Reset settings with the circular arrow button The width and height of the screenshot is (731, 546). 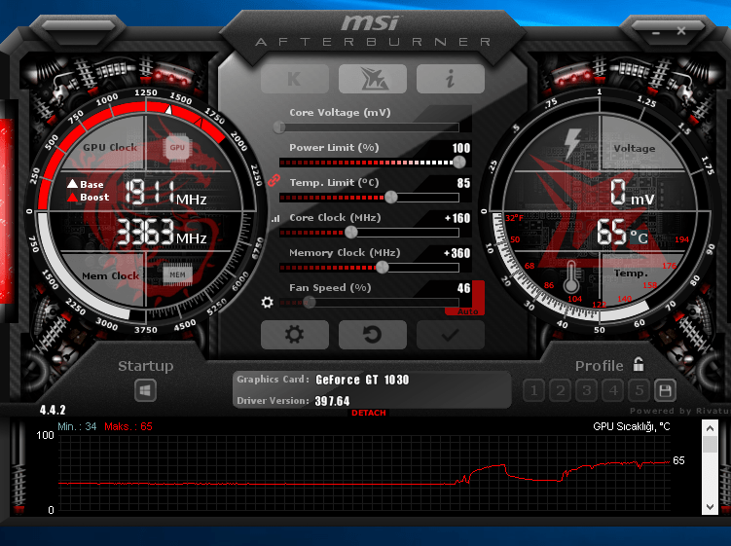click(373, 334)
